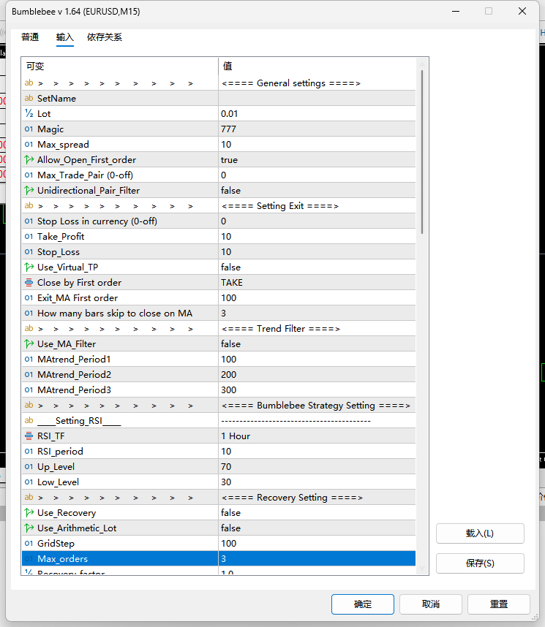This screenshot has width=545, height=627.
Task: Select the 输入 tab
Action: point(65,37)
